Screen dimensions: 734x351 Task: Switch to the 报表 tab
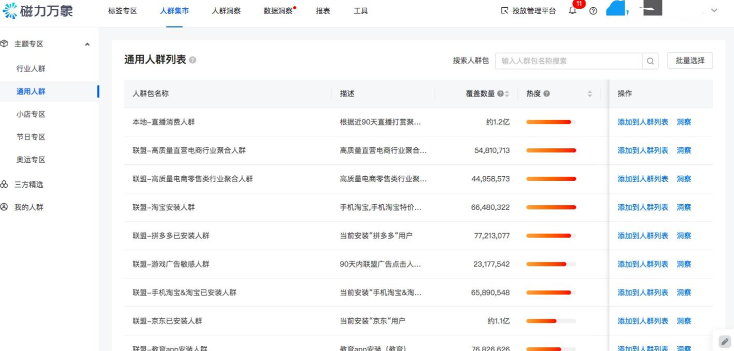(x=322, y=10)
